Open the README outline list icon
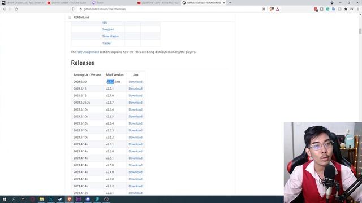362x203 pixels. pos(70,17)
